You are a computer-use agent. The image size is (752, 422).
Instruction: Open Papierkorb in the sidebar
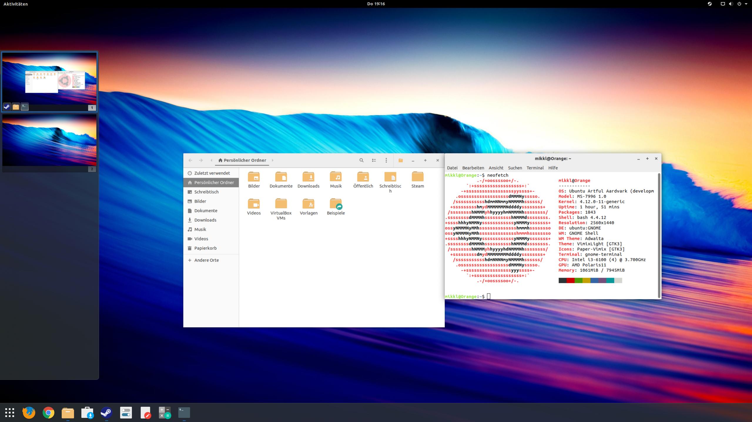[x=205, y=248]
